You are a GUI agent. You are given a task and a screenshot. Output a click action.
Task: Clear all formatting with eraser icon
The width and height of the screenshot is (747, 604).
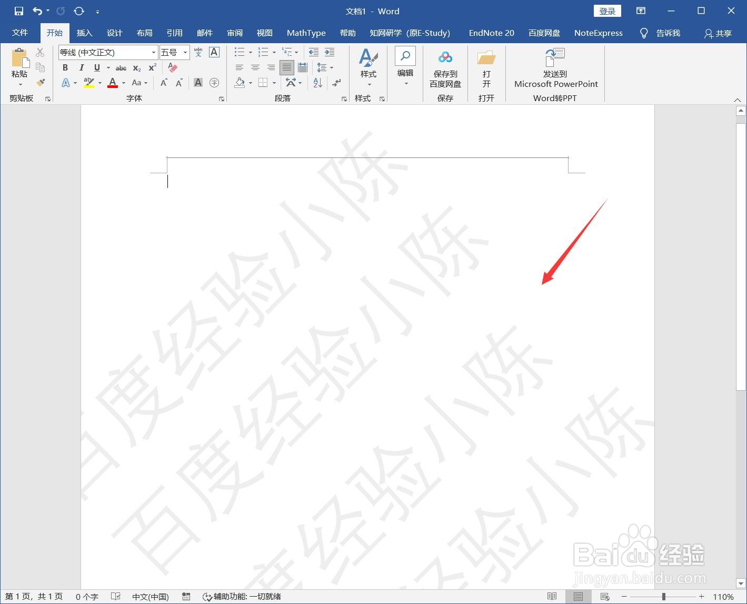(173, 67)
